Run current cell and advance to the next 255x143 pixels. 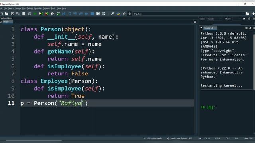pyautogui.click(x=46, y=14)
